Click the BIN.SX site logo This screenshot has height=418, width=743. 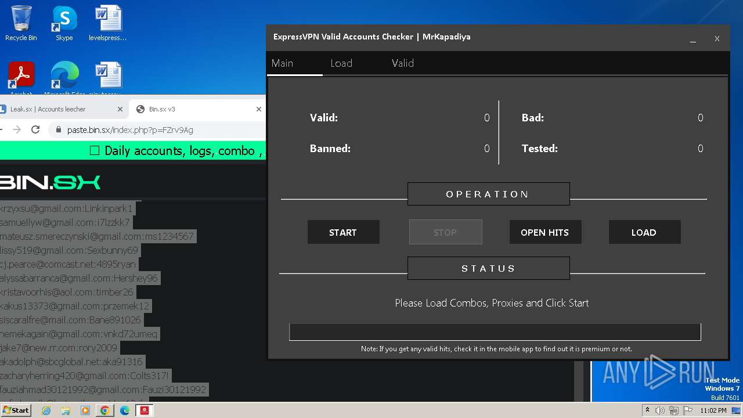coord(51,182)
